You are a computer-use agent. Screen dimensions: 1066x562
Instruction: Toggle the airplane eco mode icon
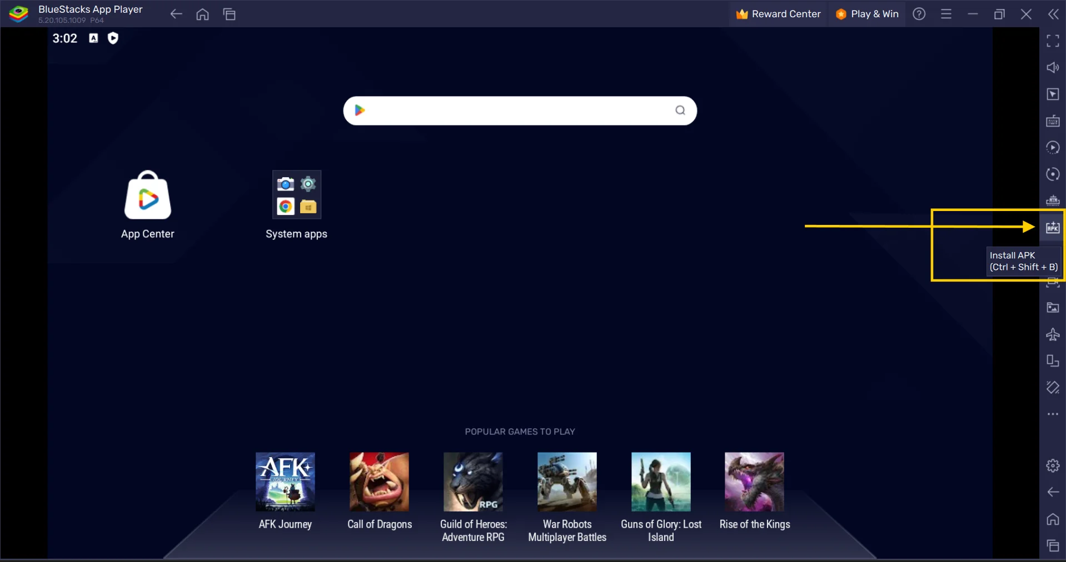point(1053,334)
